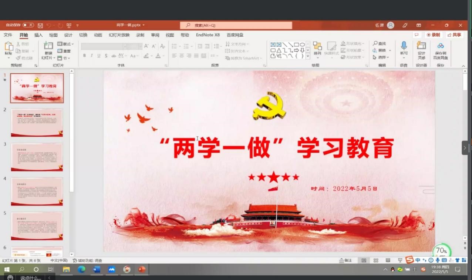The height and width of the screenshot is (280, 472).
Task: Click the 共享 (Share) button
Action: [455, 35]
